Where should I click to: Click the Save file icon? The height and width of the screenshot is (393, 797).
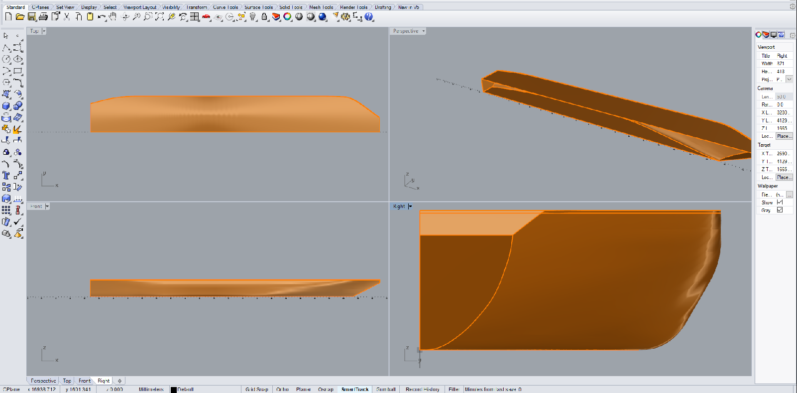(31, 17)
